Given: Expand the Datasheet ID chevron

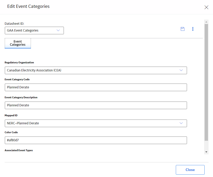Looking at the screenshot, I should coord(58,30).
